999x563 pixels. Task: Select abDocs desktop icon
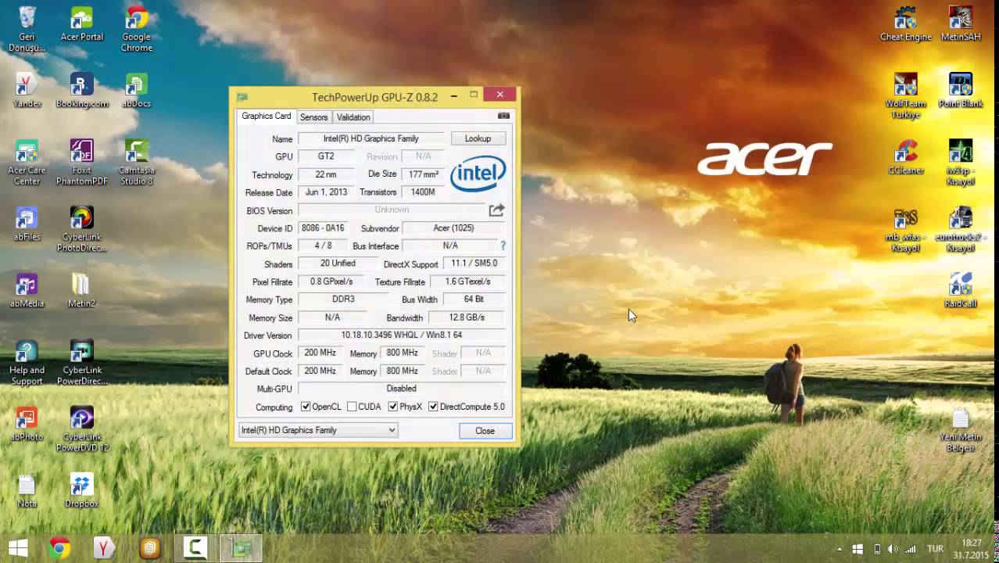[x=137, y=91]
